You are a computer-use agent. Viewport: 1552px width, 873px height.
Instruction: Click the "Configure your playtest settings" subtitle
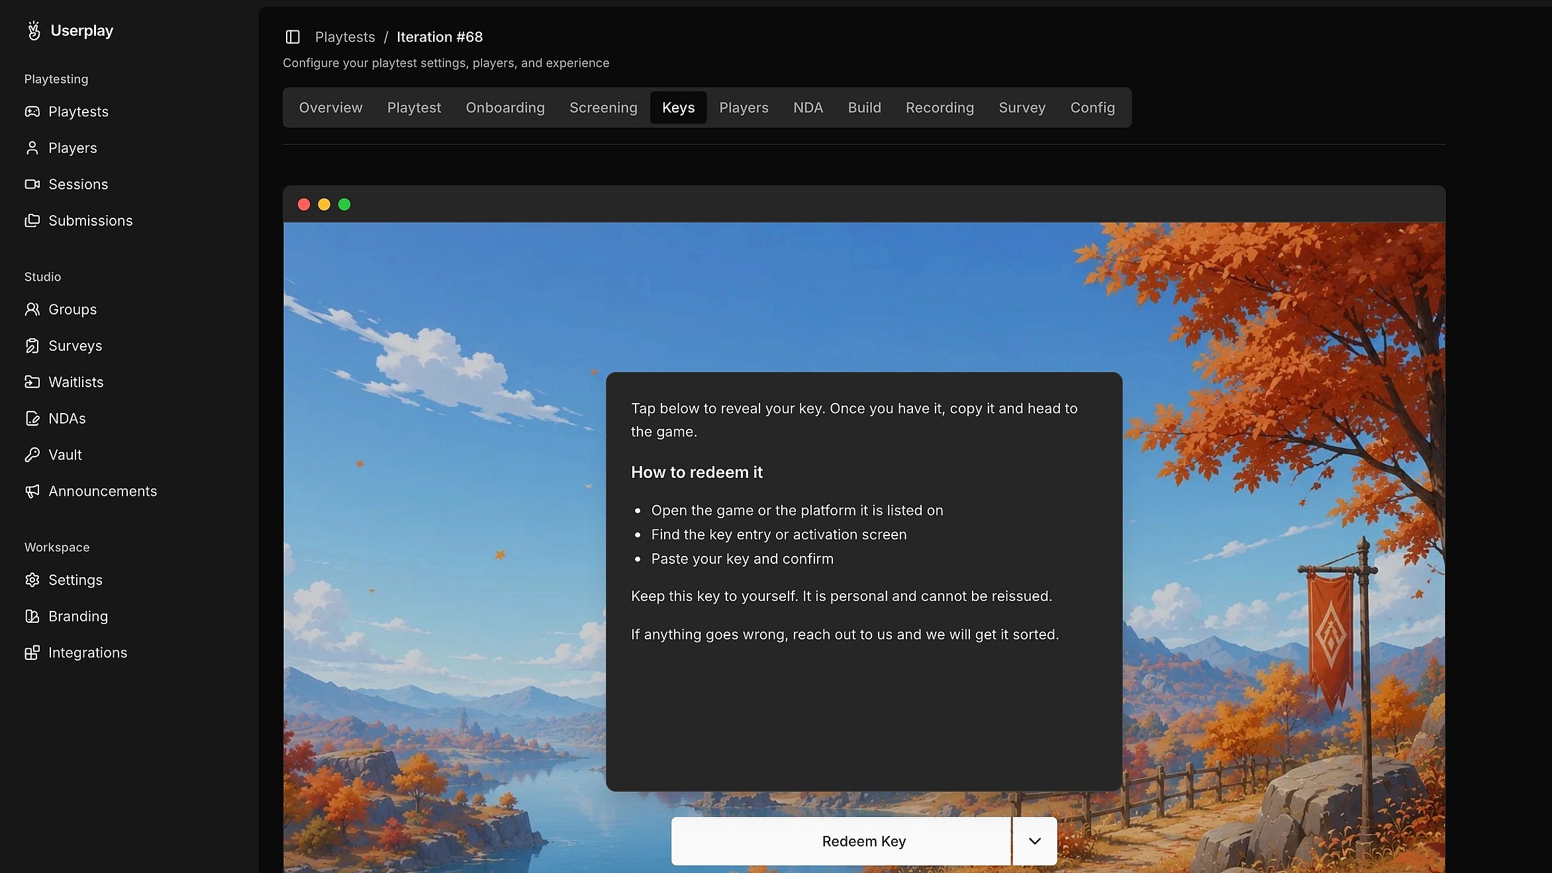point(446,63)
